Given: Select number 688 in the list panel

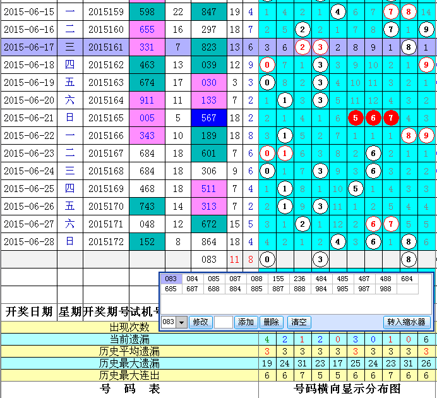Looking at the screenshot, I should pos(214,289).
